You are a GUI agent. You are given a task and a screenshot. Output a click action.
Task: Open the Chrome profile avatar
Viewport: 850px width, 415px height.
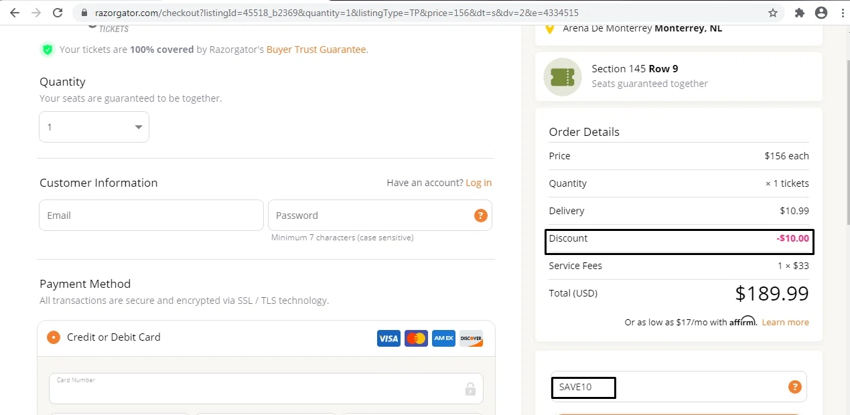click(821, 13)
